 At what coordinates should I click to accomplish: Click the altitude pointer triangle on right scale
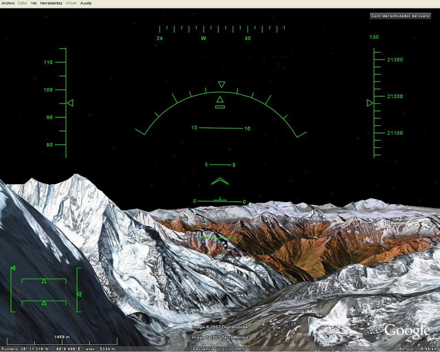[369, 103]
